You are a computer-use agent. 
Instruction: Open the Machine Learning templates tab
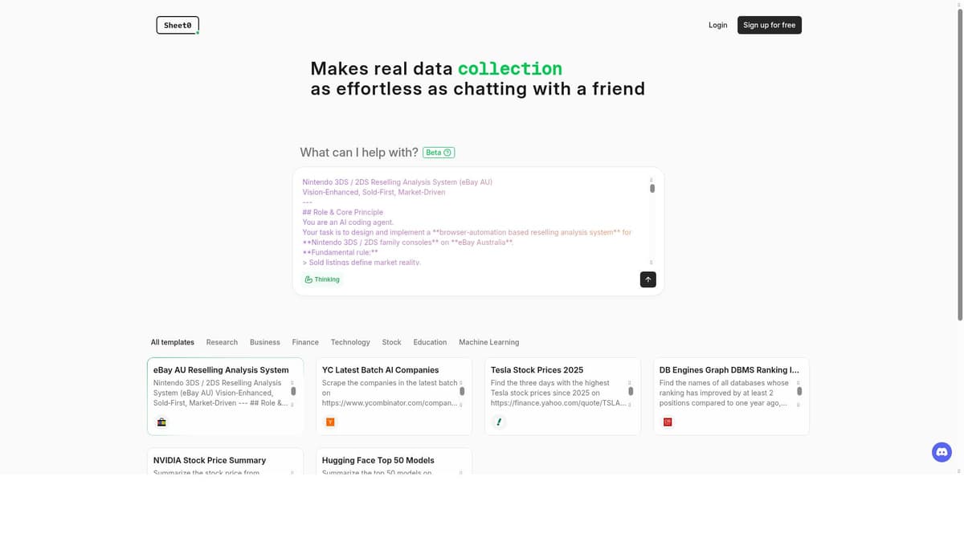point(488,342)
